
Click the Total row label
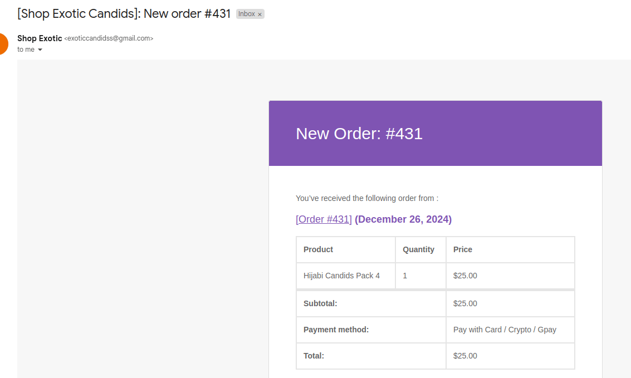pos(314,356)
